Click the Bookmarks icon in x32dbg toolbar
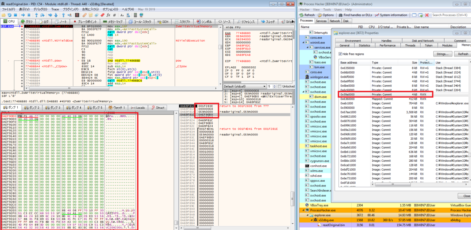471x230 pixels. (102, 15)
